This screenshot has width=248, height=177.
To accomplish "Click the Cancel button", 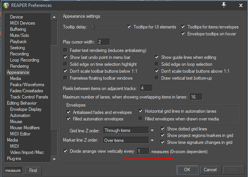I will (210, 170).
